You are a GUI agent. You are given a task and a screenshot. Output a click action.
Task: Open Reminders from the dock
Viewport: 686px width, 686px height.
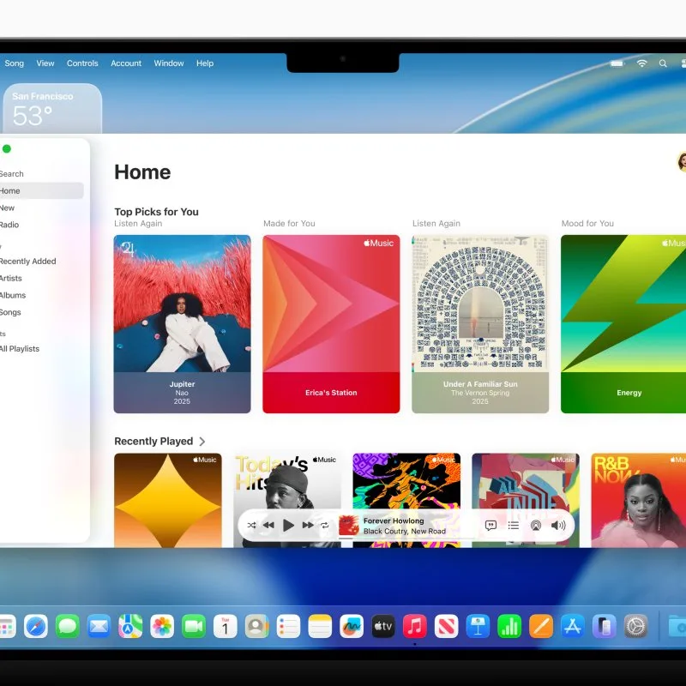click(x=288, y=627)
